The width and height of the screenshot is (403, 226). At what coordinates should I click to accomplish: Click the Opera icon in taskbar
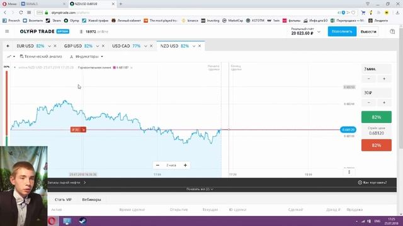point(52,221)
